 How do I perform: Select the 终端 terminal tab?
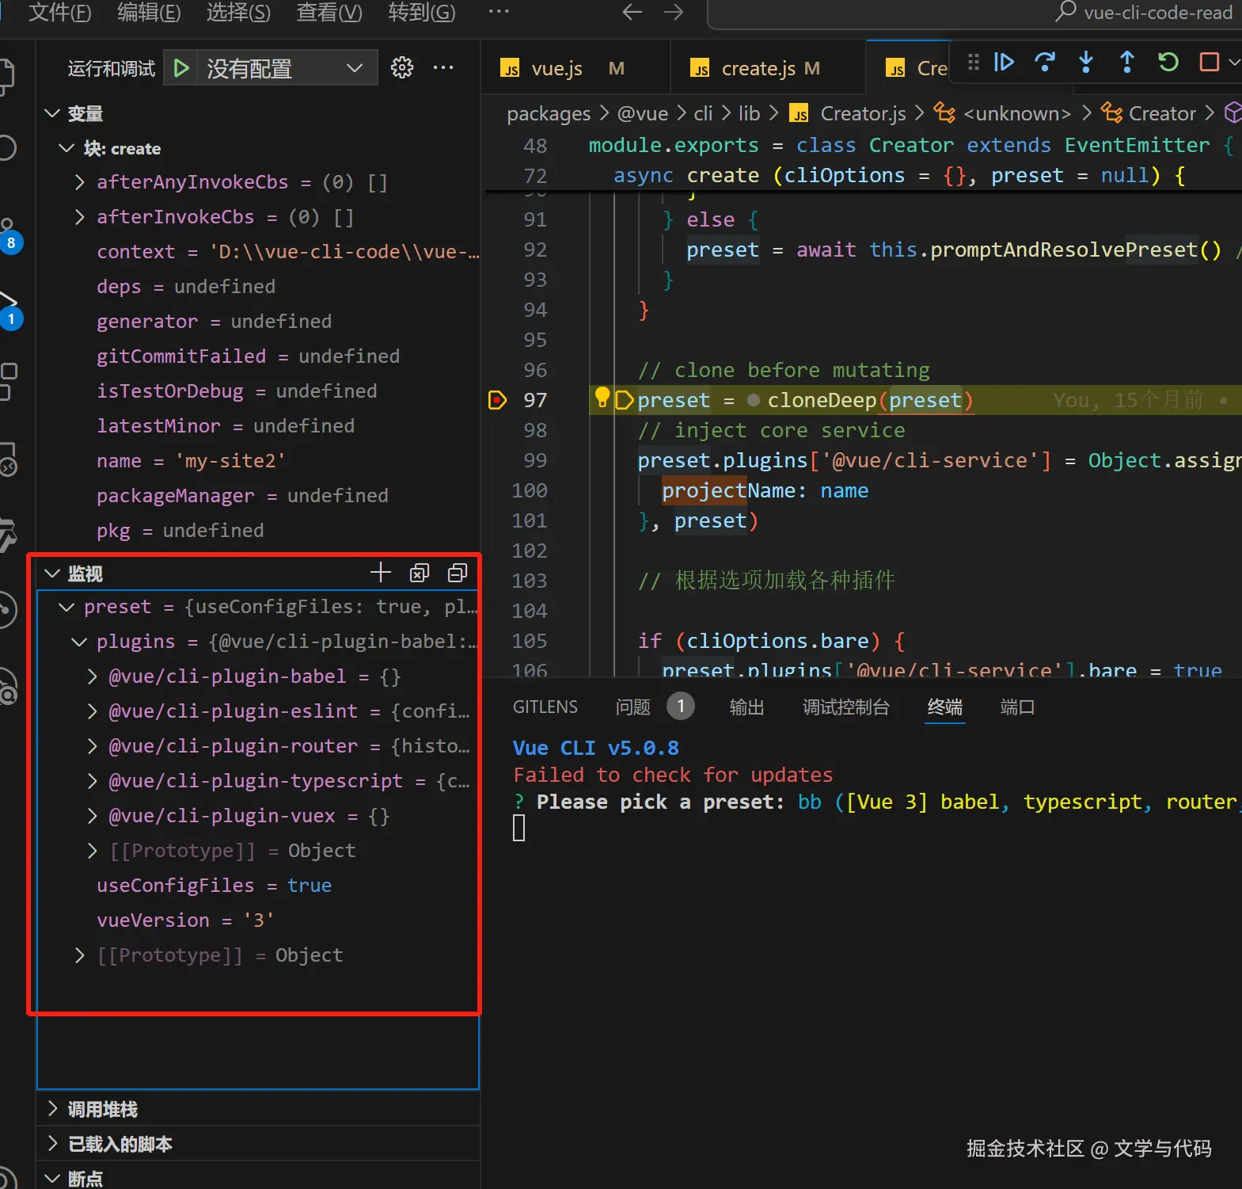pyautogui.click(x=945, y=707)
